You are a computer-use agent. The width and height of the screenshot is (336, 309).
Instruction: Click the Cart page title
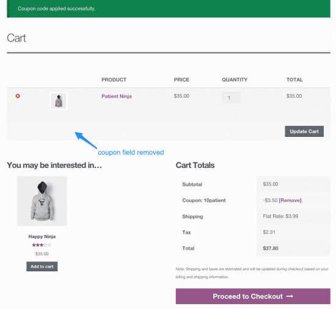point(16,38)
